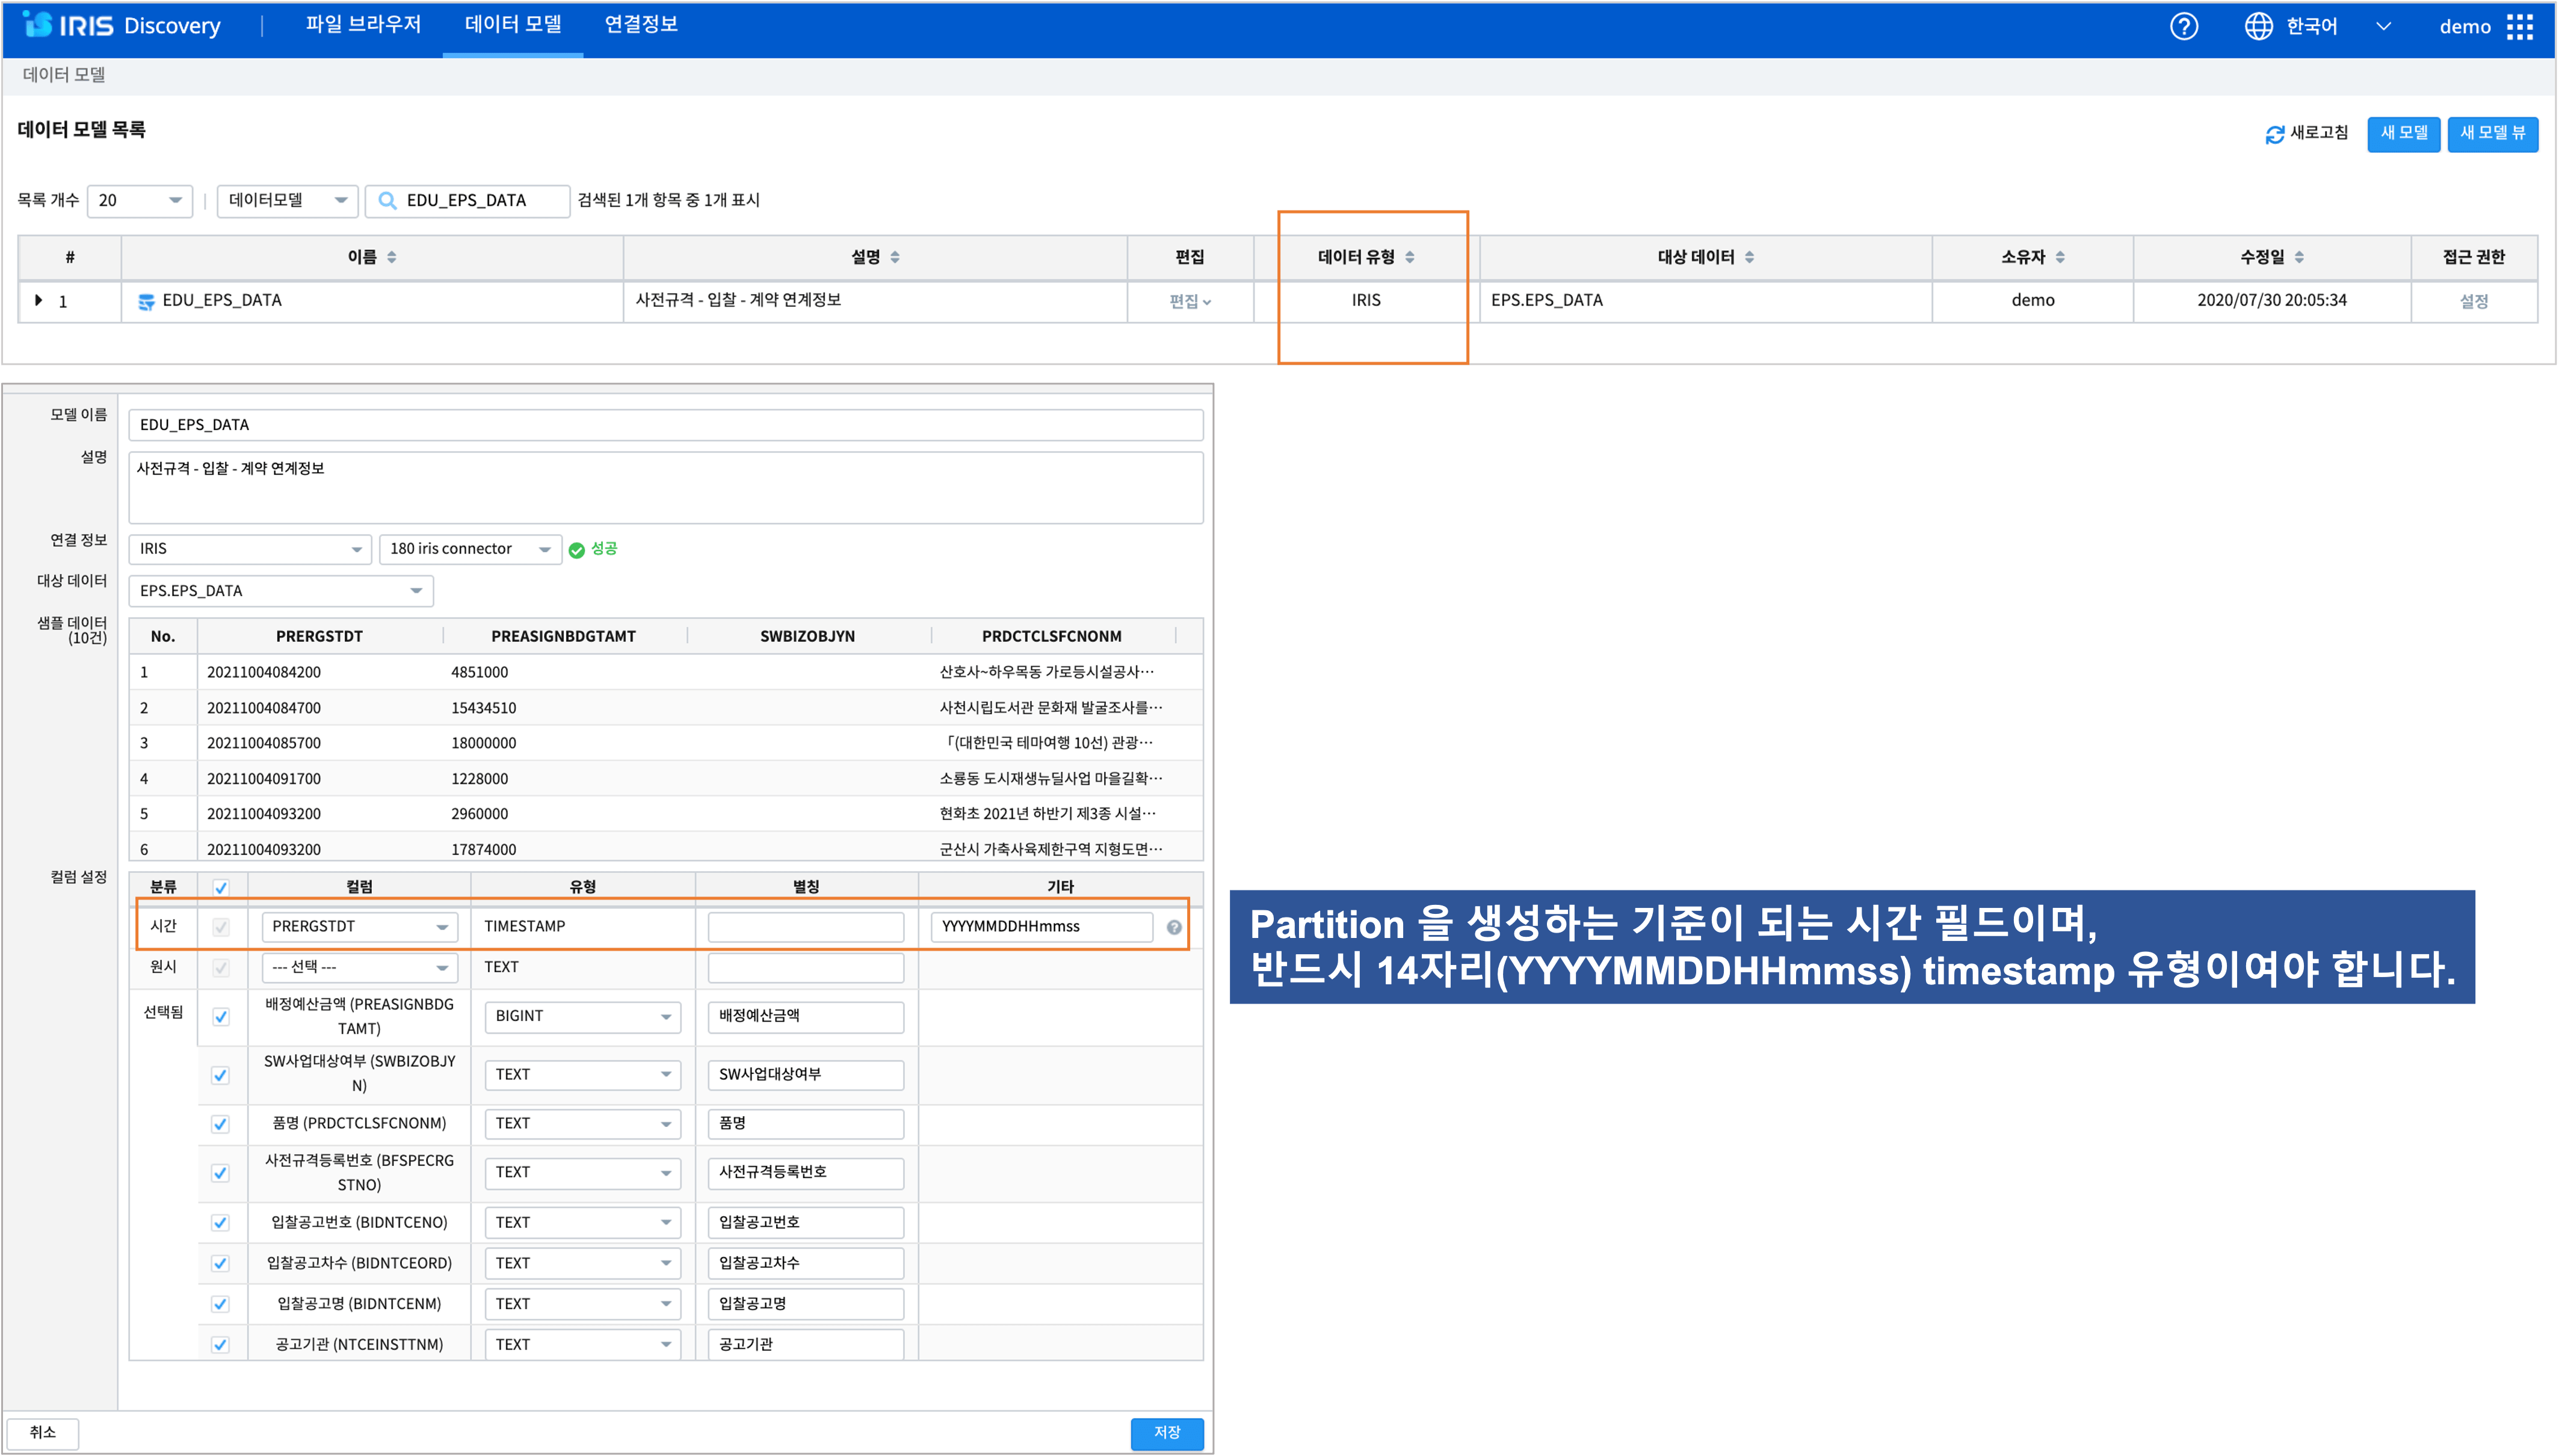Toggle the 품명 (PRDCTCLSFCNONM) checkbox
The image size is (2559, 1456).
221,1124
